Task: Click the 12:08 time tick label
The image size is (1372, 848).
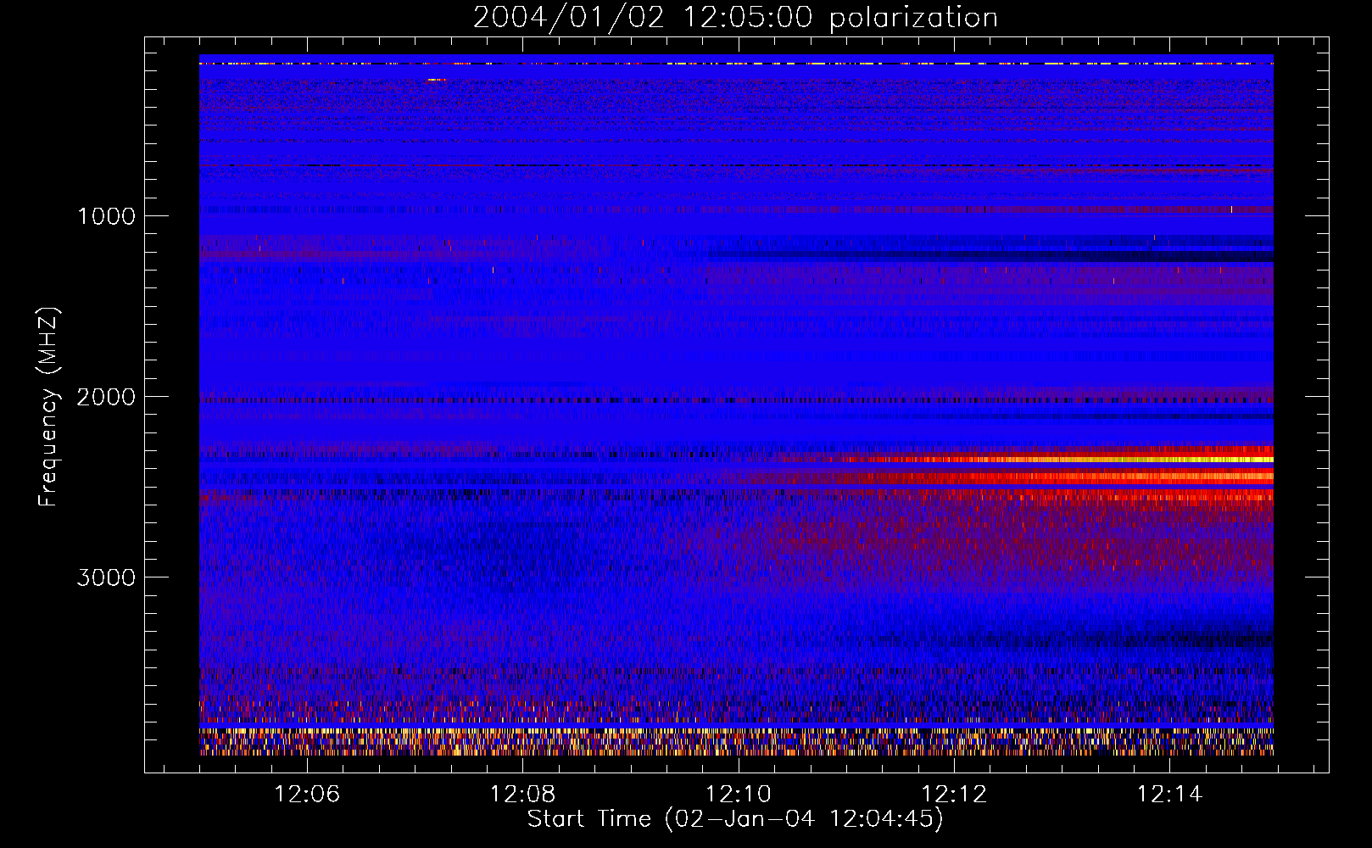Action: (523, 794)
